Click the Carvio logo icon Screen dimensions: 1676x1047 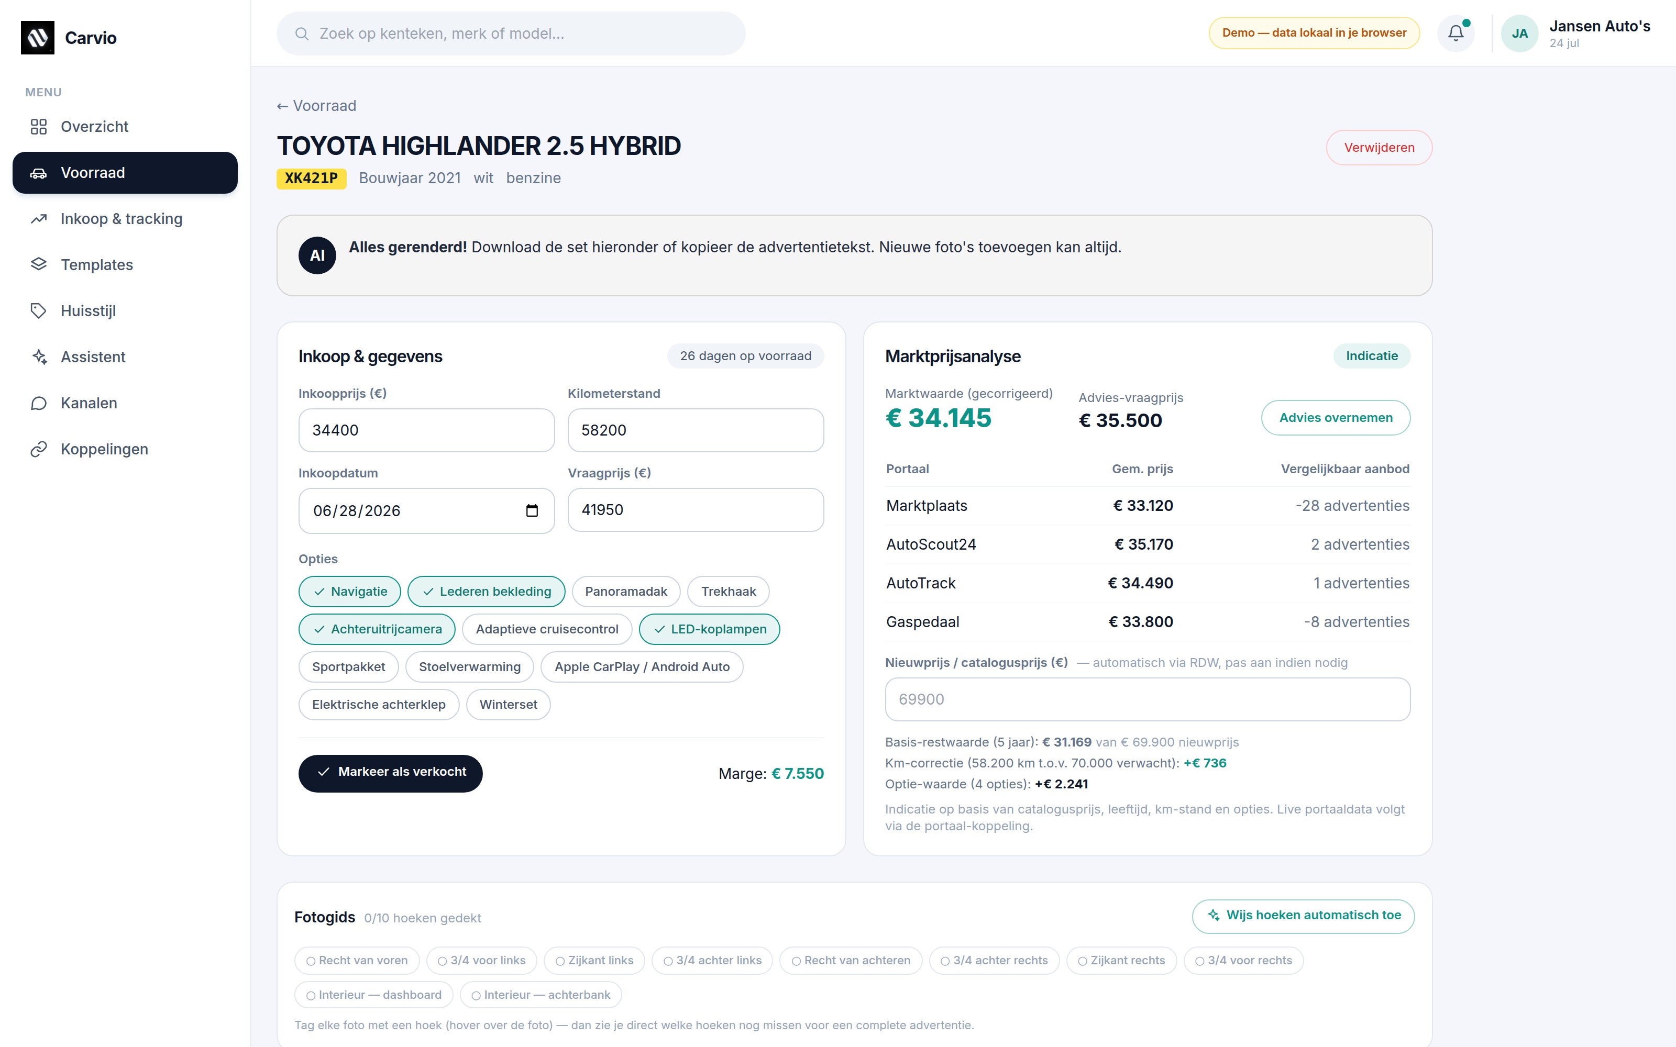(x=37, y=37)
